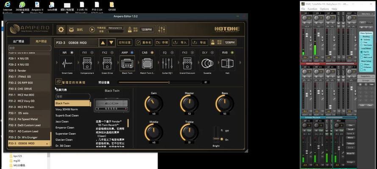This screenshot has height=169, width=377.
Task: Select the Comperoma 4 pedal icon
Action: coord(87,63)
